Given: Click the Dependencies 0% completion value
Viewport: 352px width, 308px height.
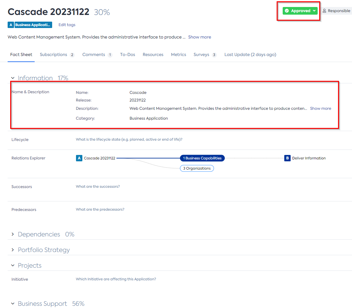Looking at the screenshot, I should tap(70, 234).
